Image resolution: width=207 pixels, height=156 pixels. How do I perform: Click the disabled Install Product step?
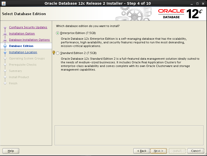tap(19, 77)
